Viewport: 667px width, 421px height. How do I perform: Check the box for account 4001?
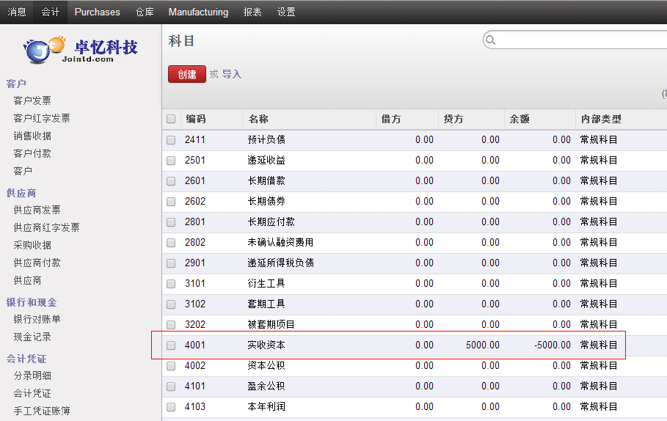point(171,345)
